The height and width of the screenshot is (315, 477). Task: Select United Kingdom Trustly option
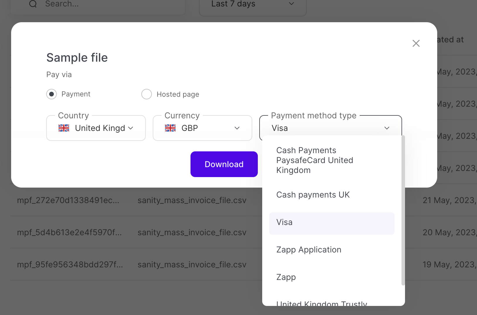[x=322, y=303]
